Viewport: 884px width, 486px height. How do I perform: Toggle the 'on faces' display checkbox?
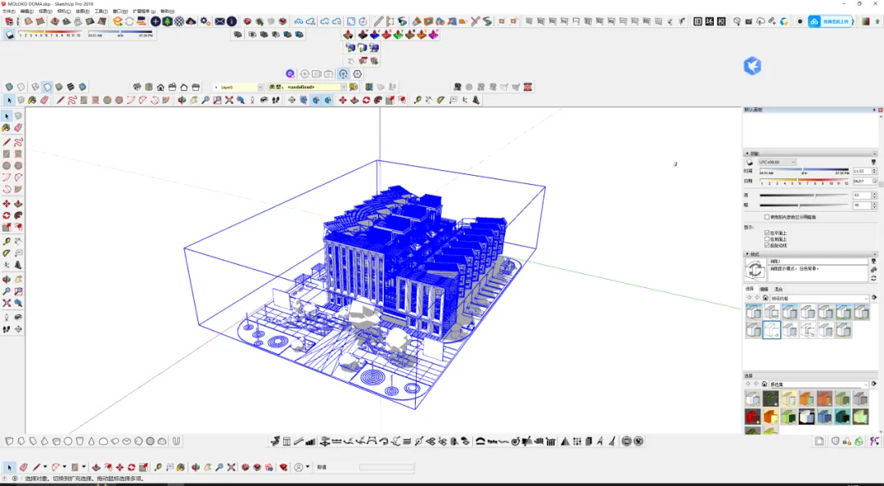(767, 233)
